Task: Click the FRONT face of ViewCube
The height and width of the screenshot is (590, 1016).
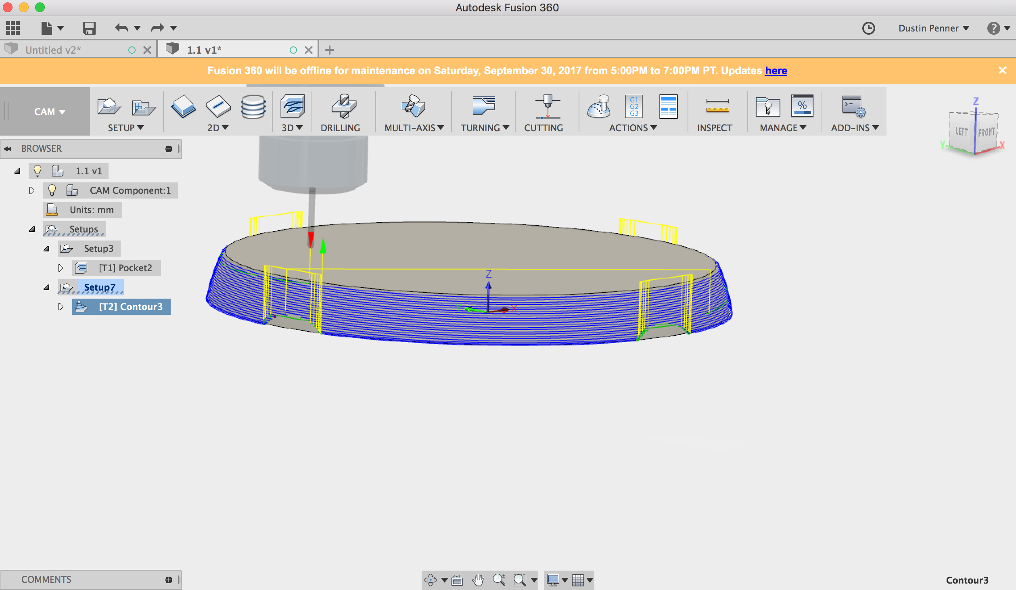Action: [x=986, y=132]
